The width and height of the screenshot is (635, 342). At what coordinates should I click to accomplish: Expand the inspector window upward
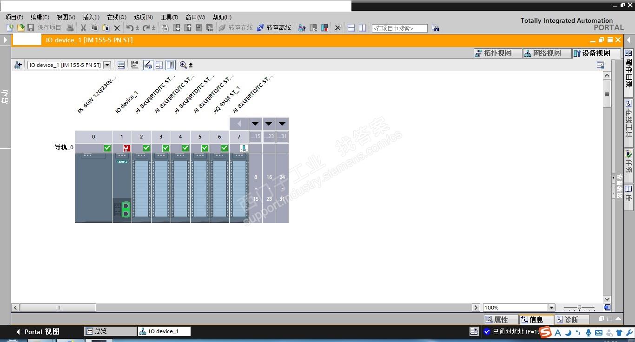tap(618, 319)
